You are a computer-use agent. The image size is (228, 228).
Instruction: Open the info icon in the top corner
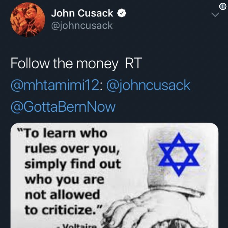coord(223,7)
